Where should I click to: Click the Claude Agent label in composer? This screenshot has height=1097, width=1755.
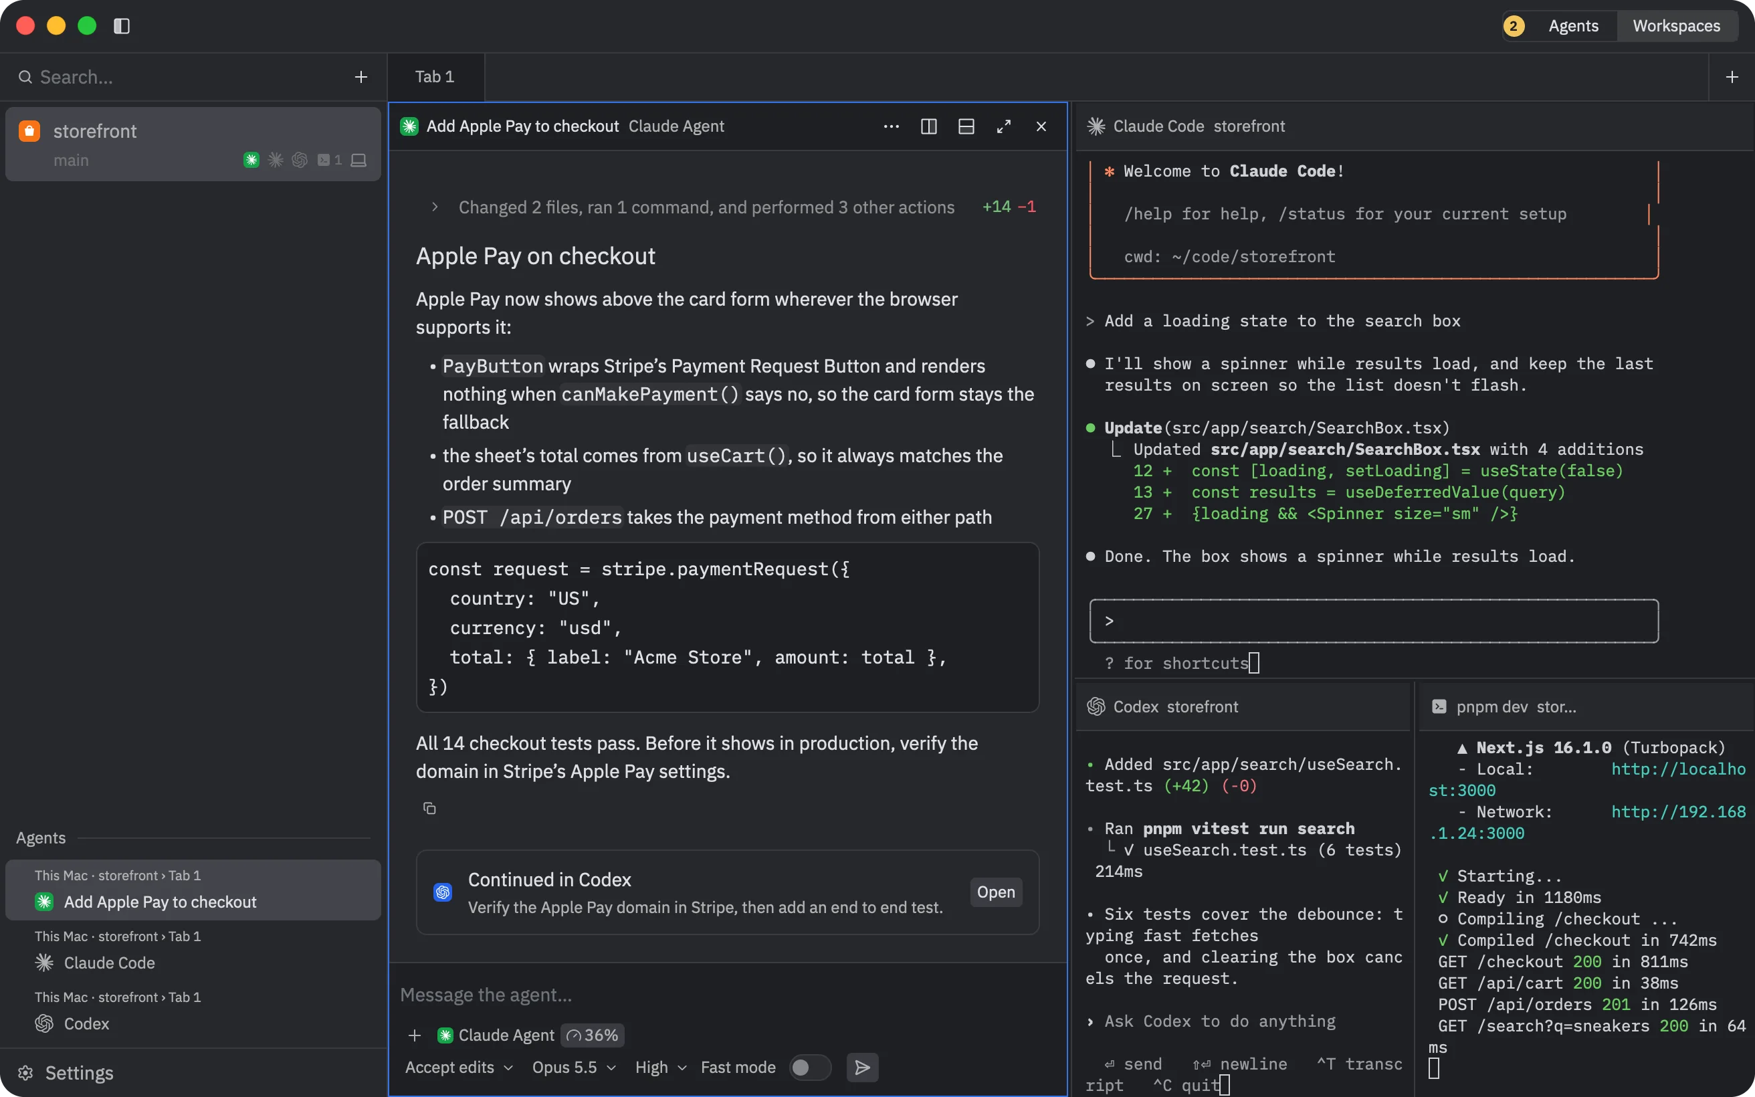pos(496,1035)
